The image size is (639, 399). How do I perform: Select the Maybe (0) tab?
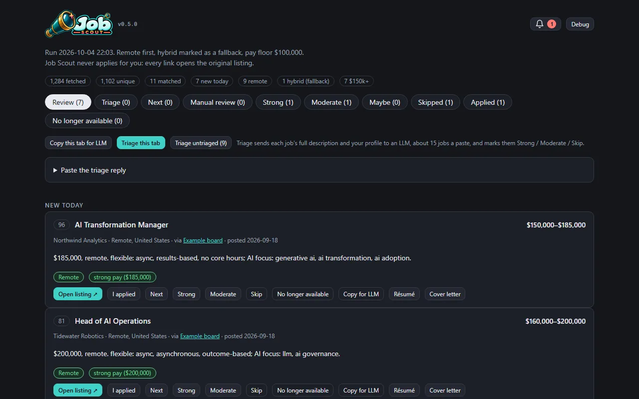(385, 102)
